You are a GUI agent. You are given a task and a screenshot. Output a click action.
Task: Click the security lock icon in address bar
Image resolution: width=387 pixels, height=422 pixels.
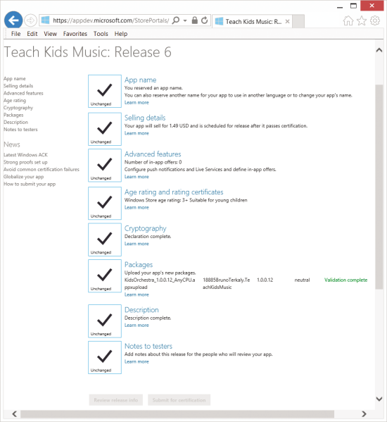195,20
